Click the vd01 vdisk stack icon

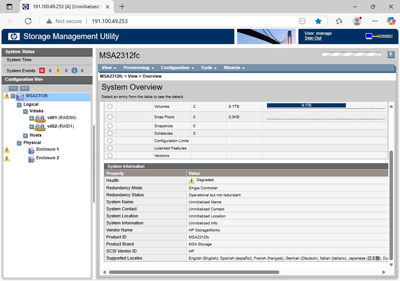pos(40,119)
